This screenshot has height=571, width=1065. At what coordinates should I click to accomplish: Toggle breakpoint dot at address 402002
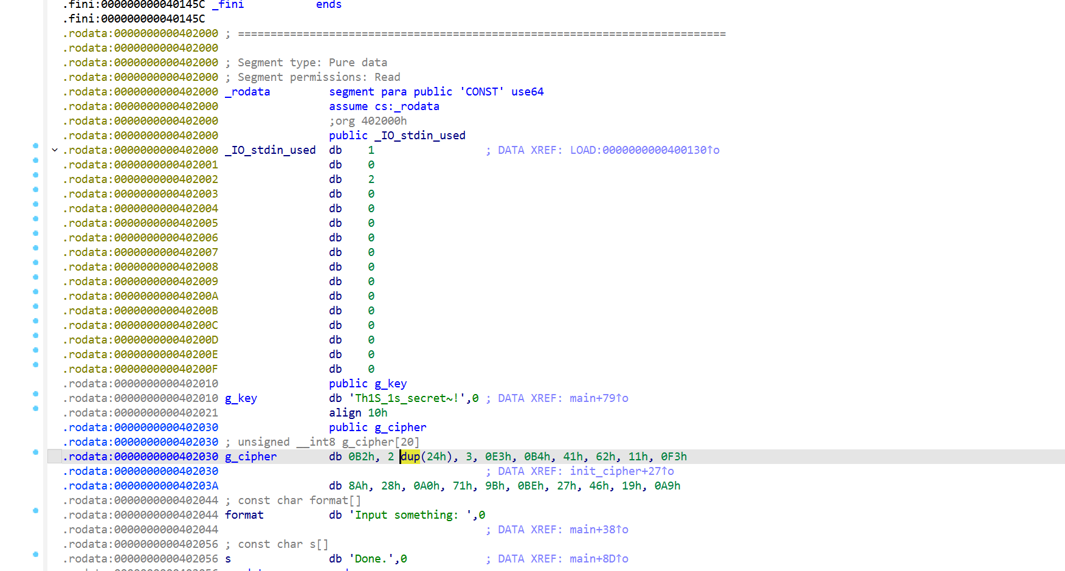click(35, 175)
